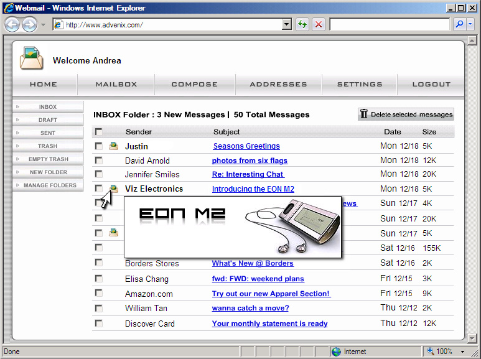
Task: Open the search provider dropdown arrow
Action: coord(470,24)
